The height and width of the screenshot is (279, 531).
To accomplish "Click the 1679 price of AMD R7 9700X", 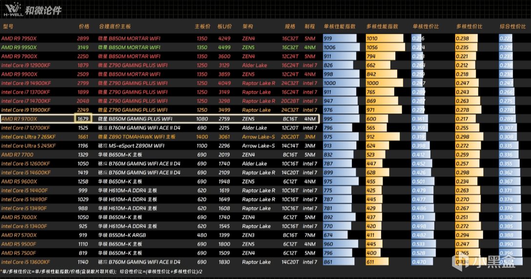I will pyautogui.click(x=83, y=119).
